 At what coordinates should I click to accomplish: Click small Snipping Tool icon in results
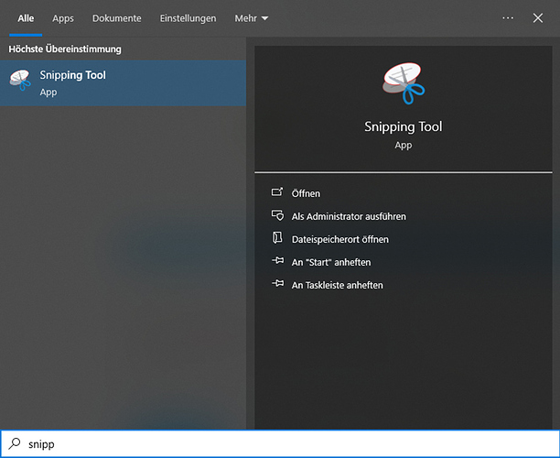tap(20, 80)
